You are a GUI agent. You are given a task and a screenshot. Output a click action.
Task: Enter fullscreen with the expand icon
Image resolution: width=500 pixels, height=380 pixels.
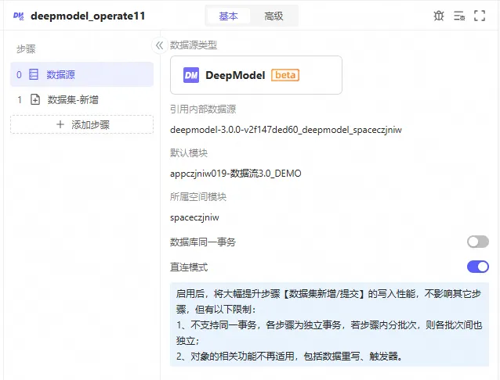(480, 16)
